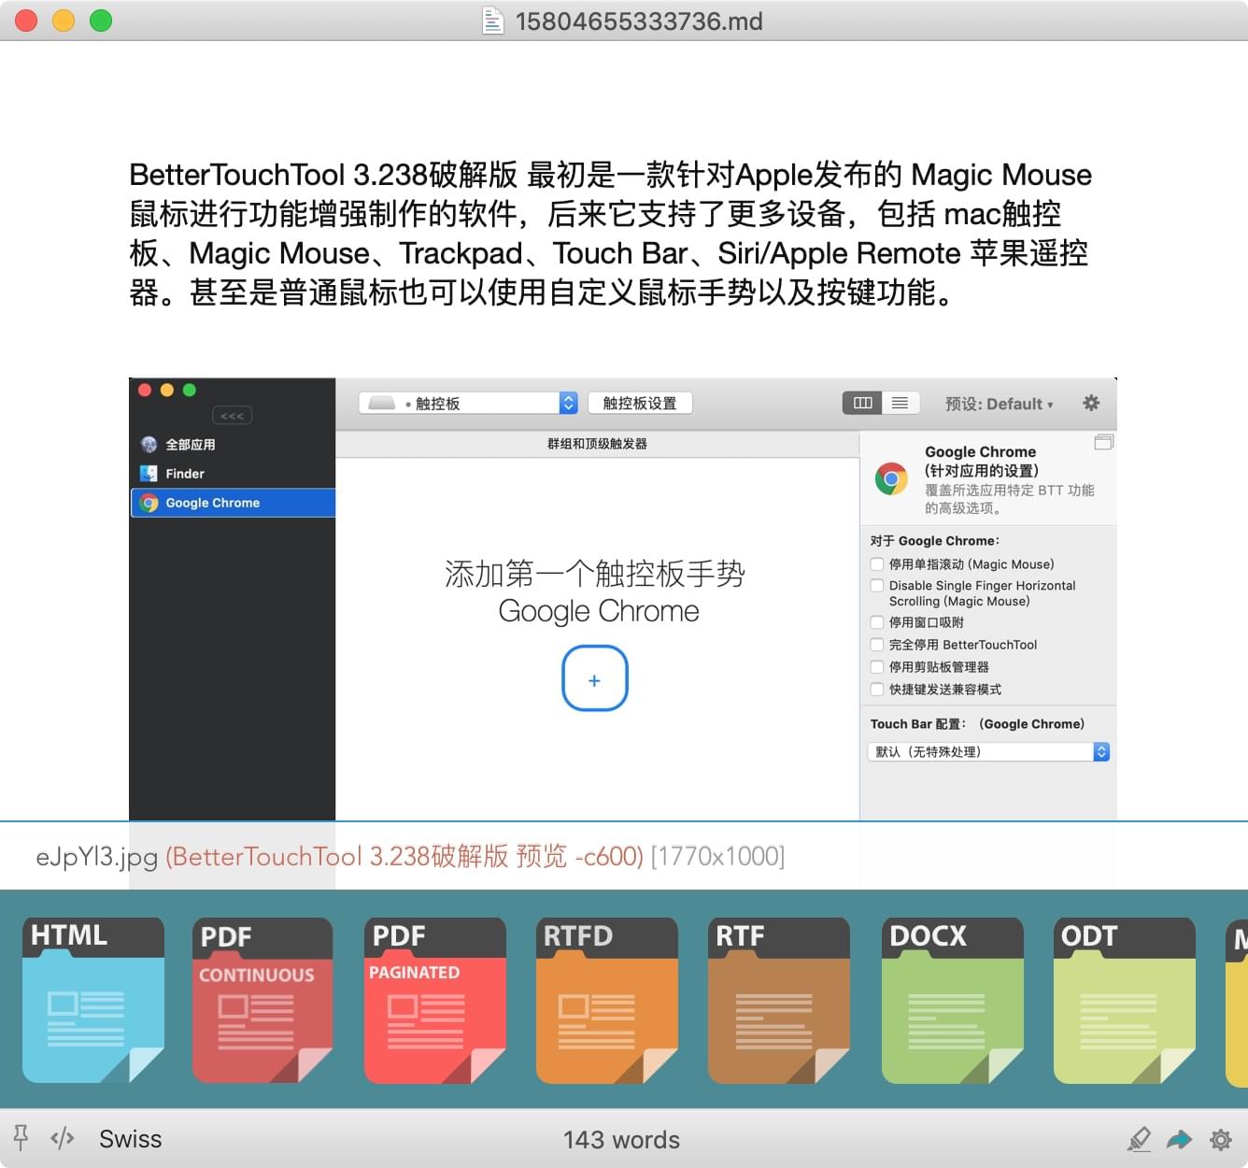Add first trackpad gesture with plus button
1248x1168 pixels.
[594, 678]
